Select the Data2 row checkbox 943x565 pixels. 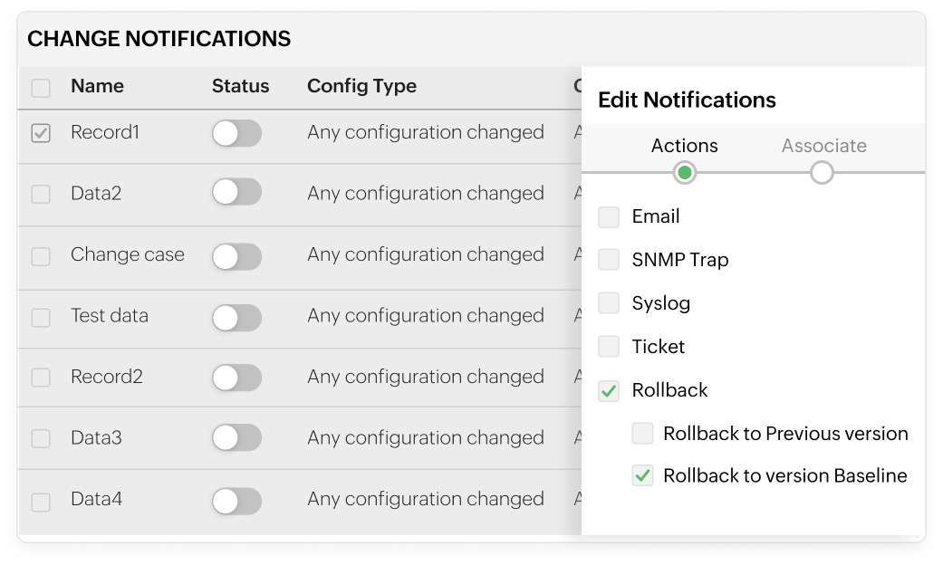click(40, 193)
